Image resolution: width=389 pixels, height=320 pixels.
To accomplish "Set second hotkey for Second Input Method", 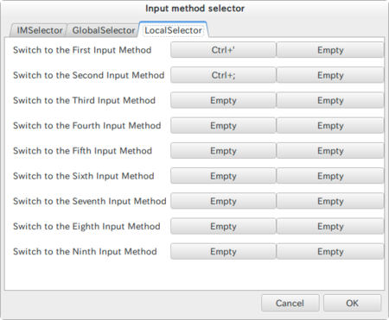I will pyautogui.click(x=330, y=75).
